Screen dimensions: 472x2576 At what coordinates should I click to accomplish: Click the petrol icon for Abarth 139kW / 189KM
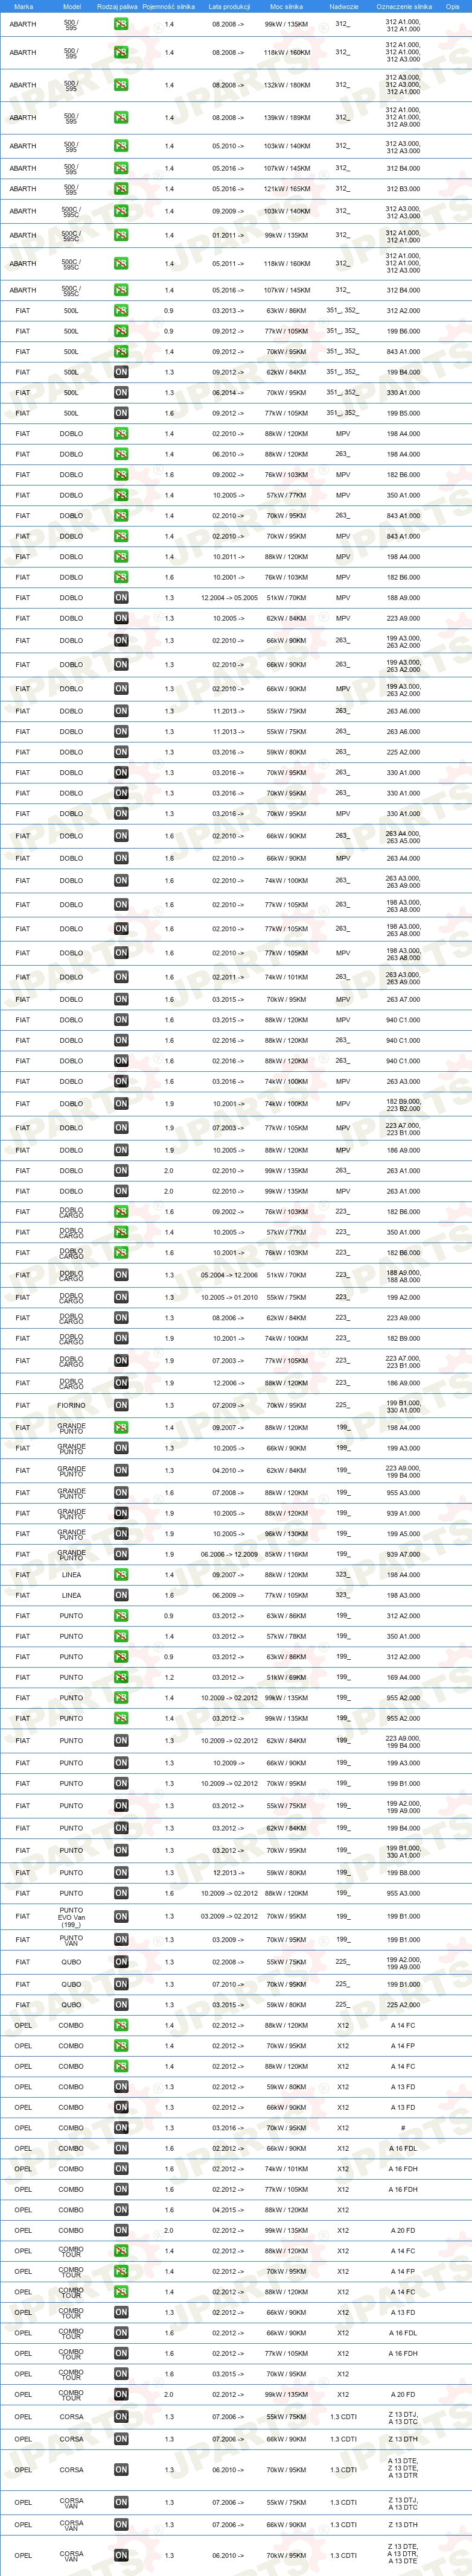coord(120,117)
